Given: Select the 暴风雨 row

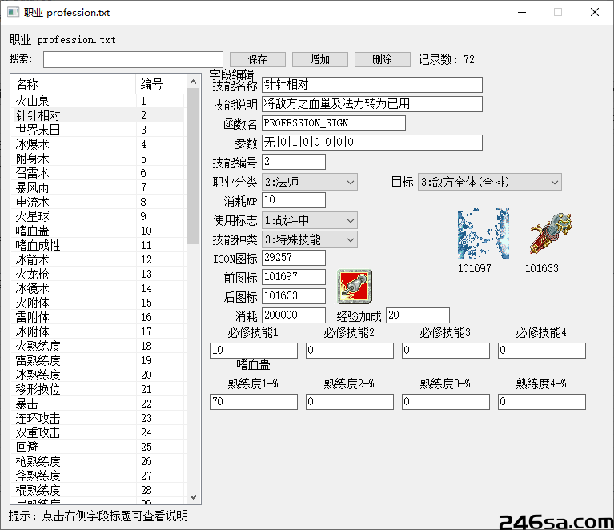Looking at the screenshot, I should pyautogui.click(x=98, y=187).
